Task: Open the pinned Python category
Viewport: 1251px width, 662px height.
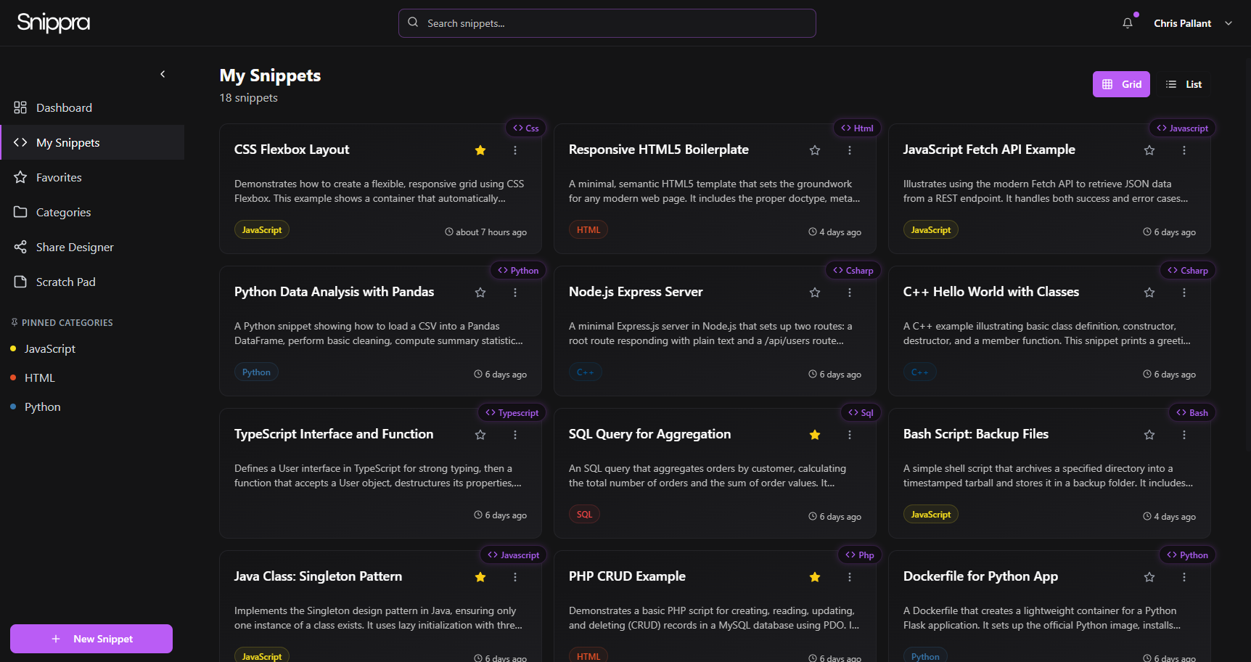Action: (43, 406)
